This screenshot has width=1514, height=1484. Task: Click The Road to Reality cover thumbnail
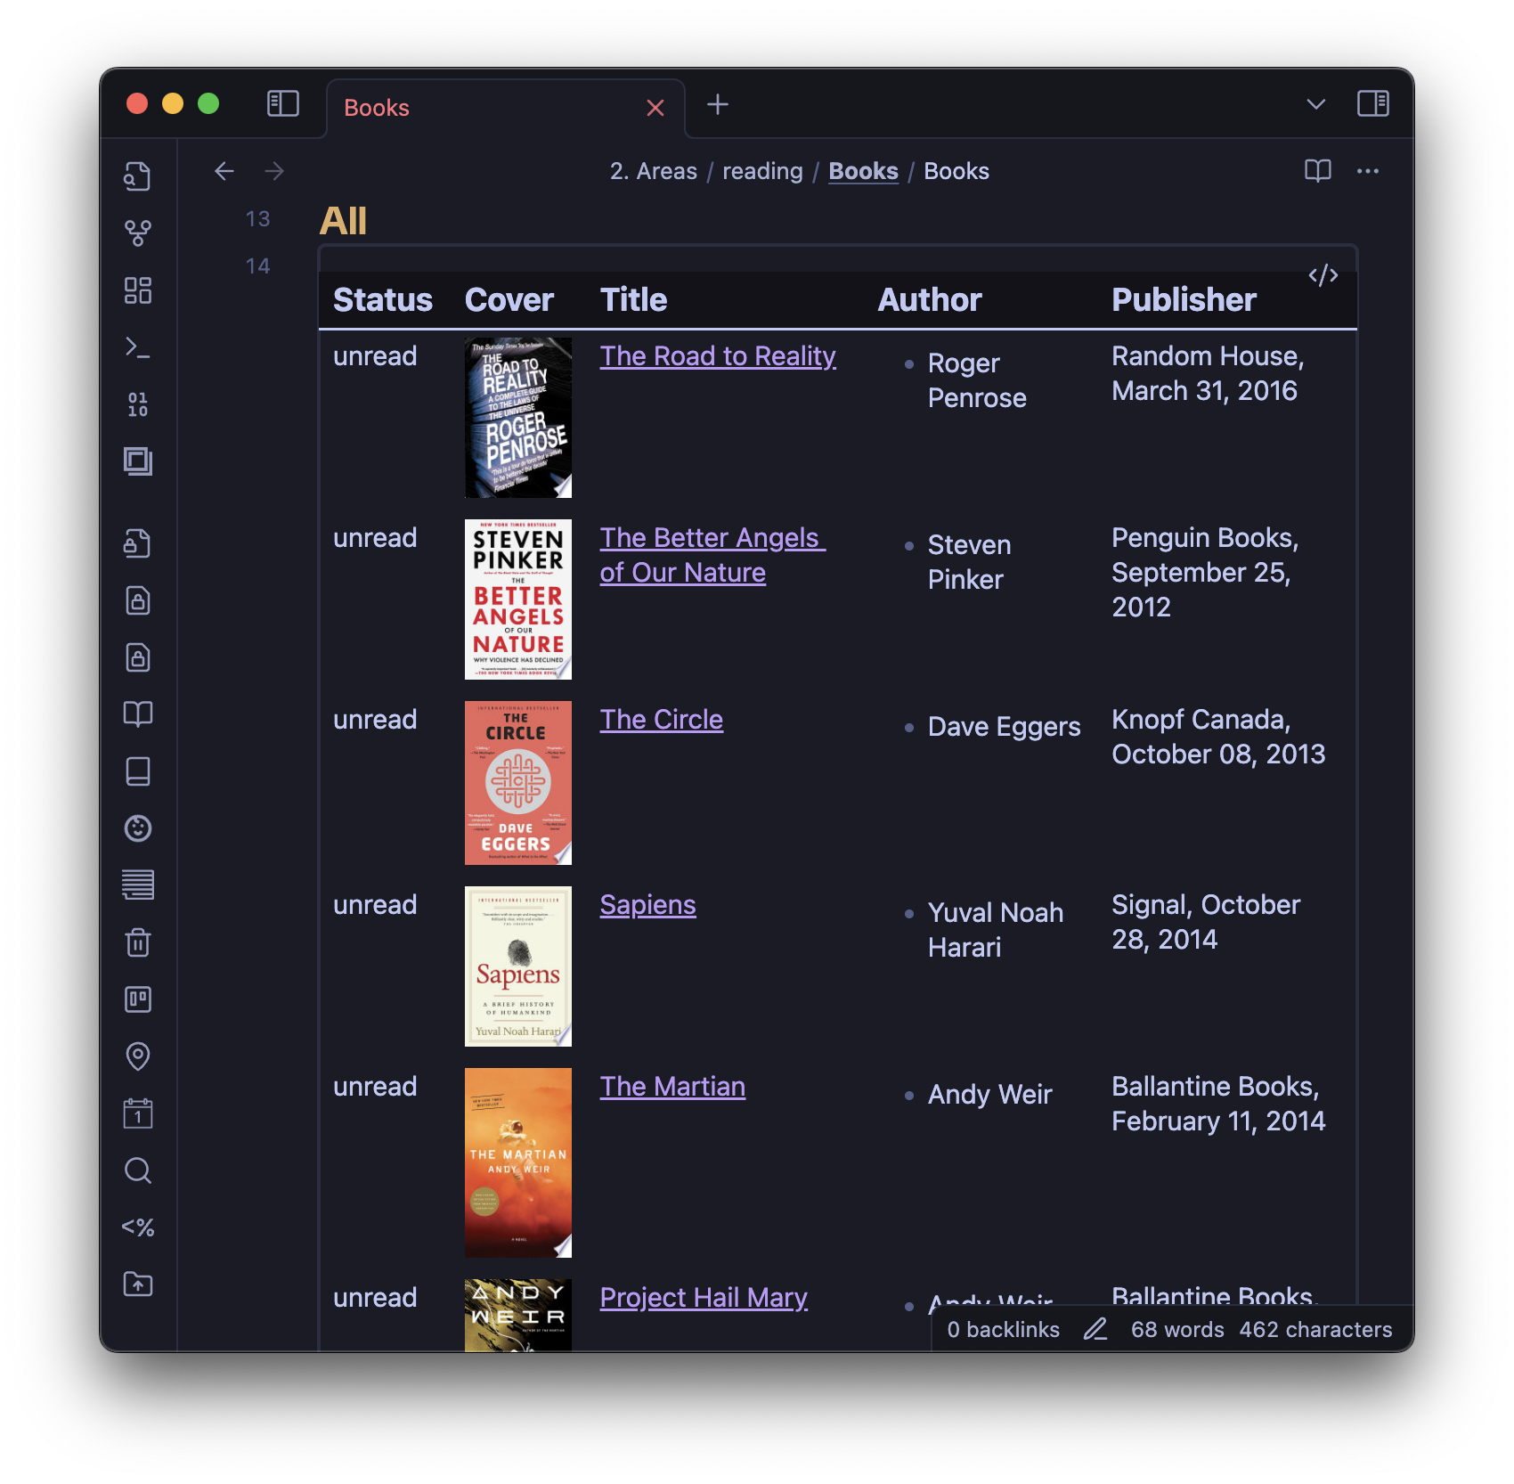(518, 418)
